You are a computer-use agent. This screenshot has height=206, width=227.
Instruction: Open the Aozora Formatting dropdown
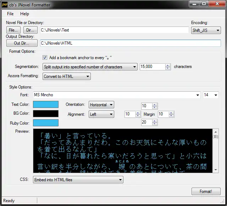(x=67, y=76)
